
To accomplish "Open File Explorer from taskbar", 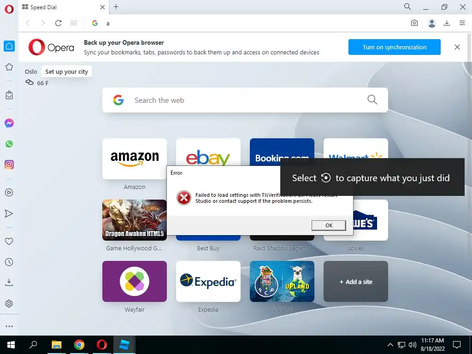I will tap(56, 345).
